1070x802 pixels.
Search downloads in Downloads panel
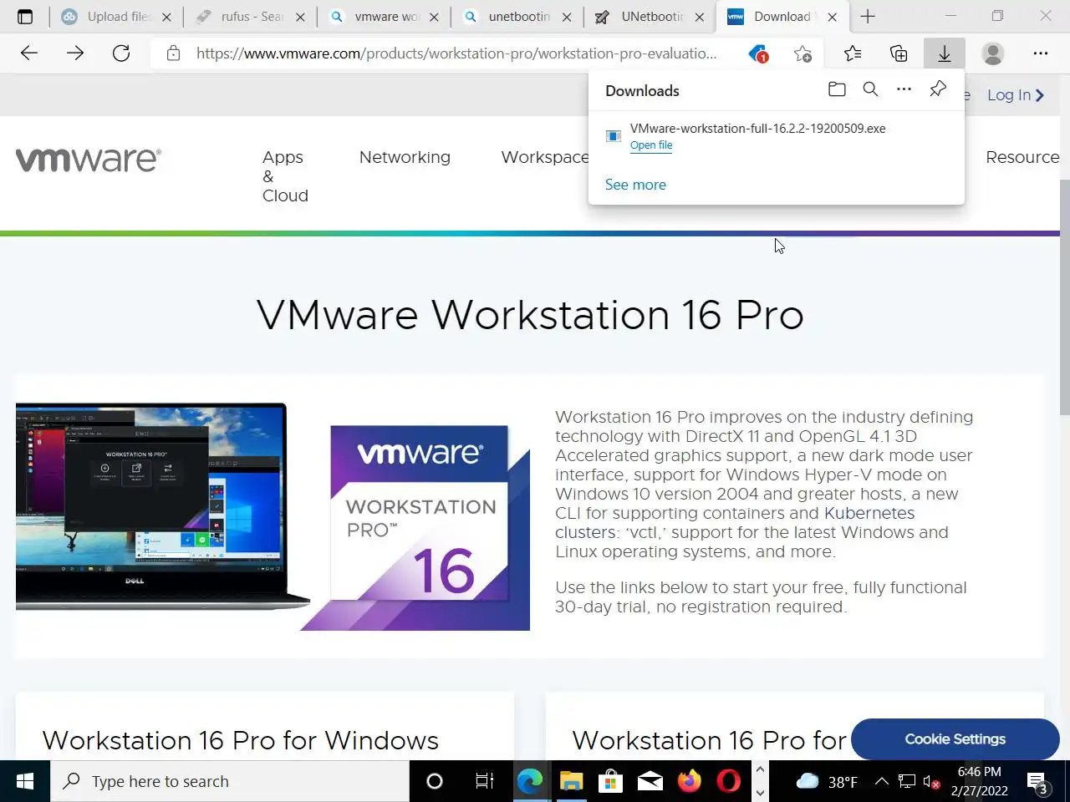tap(870, 89)
